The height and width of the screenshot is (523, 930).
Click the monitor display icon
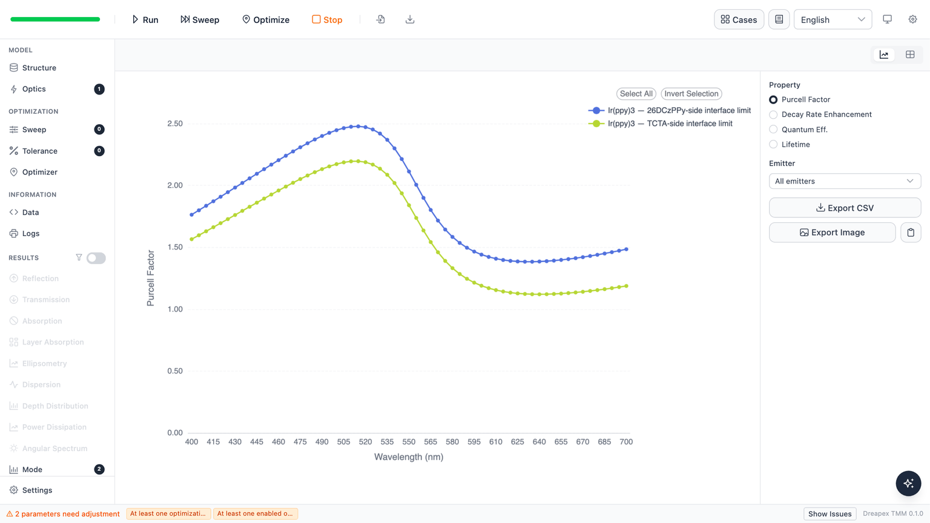887,19
